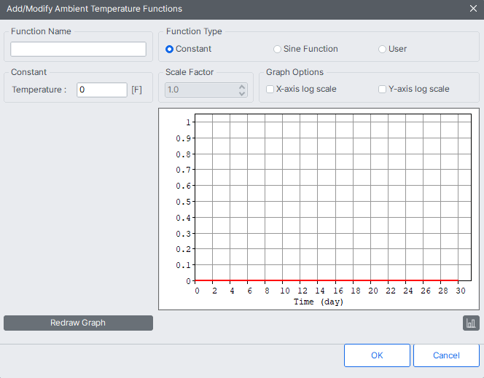Click the '30' x-axis tick label

[461, 291]
